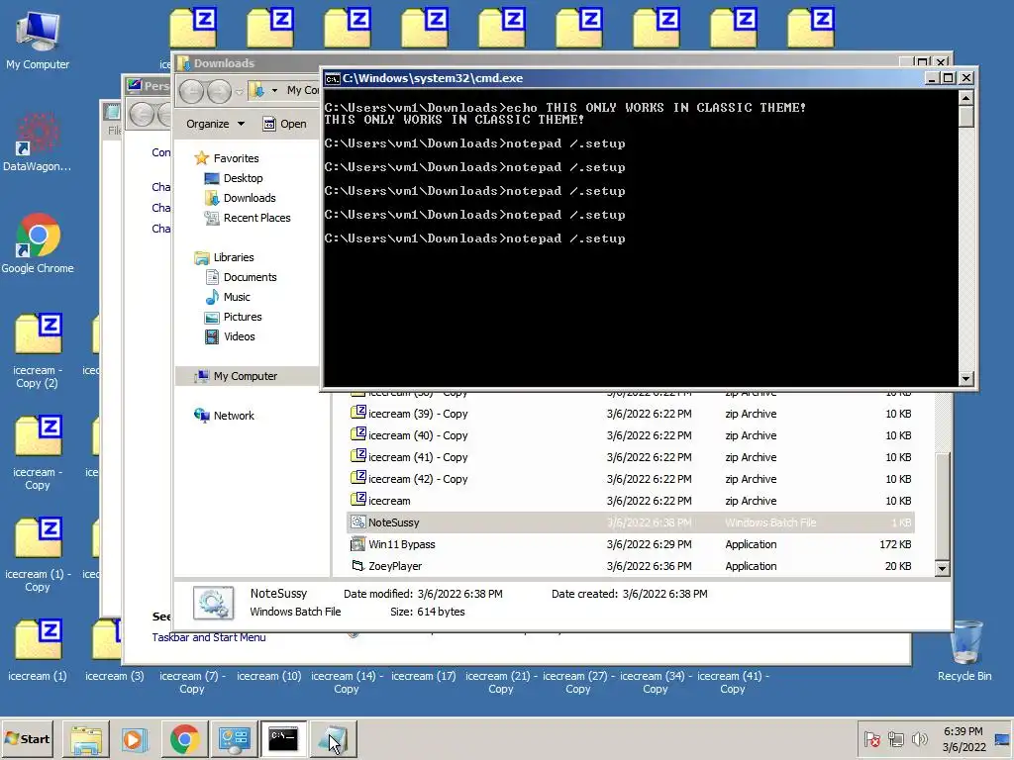Select Libraries in navigation pane

point(225,257)
